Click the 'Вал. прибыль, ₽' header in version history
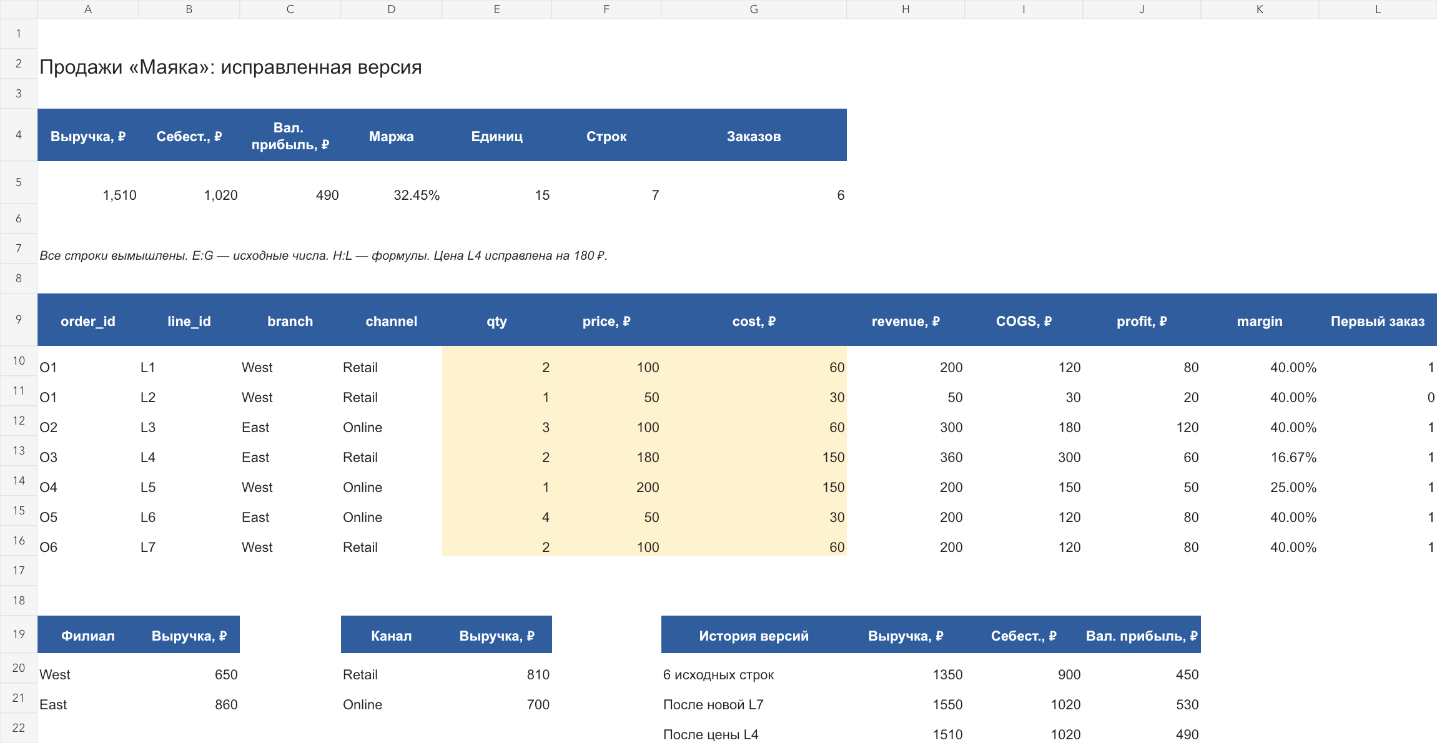This screenshot has height=743, width=1437. click(x=1142, y=636)
